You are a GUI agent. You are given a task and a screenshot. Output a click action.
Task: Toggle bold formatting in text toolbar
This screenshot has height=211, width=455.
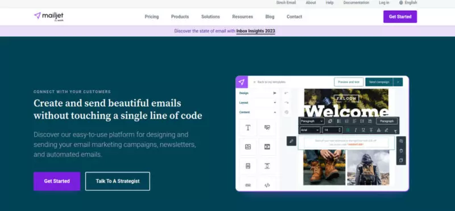(348, 130)
